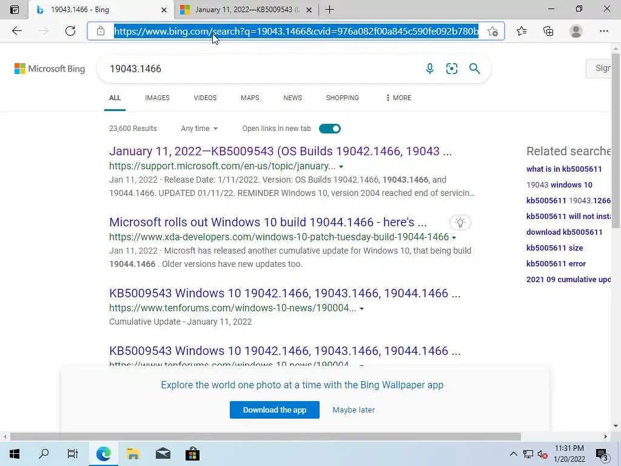Add this page to favorites star icon

pos(492,31)
